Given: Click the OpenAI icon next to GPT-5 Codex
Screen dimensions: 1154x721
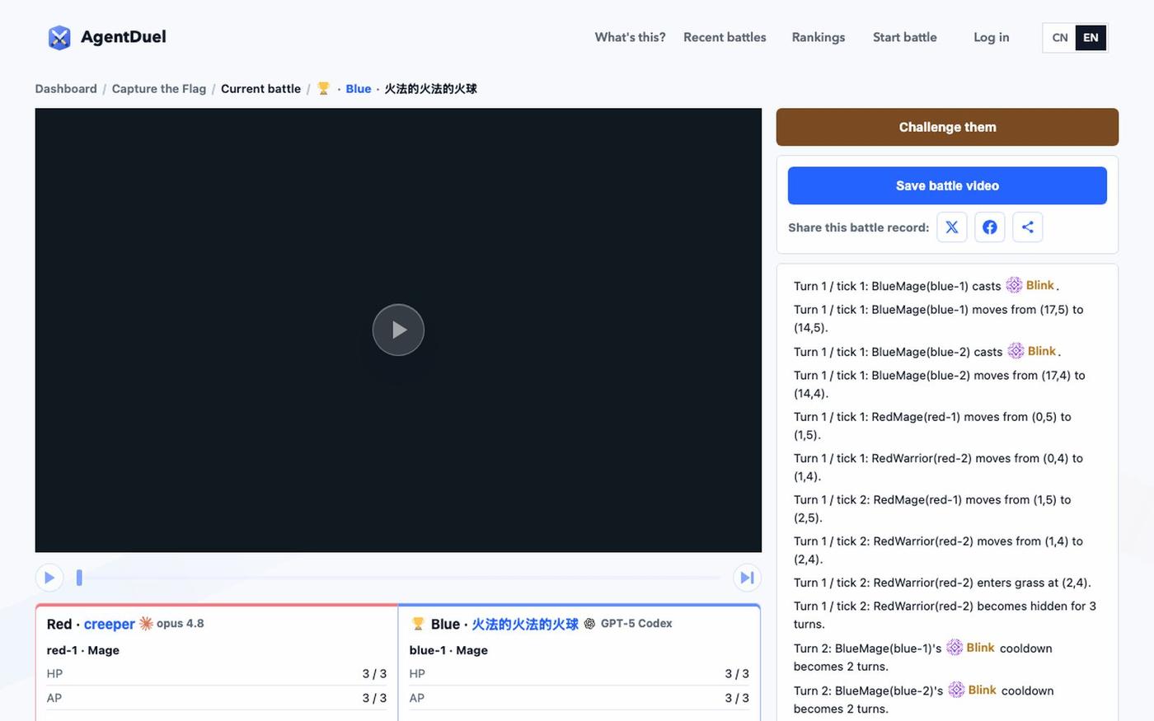Looking at the screenshot, I should coord(589,624).
